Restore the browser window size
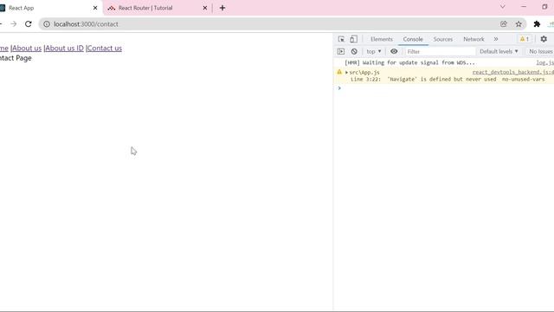554x312 pixels. (x=544, y=7)
